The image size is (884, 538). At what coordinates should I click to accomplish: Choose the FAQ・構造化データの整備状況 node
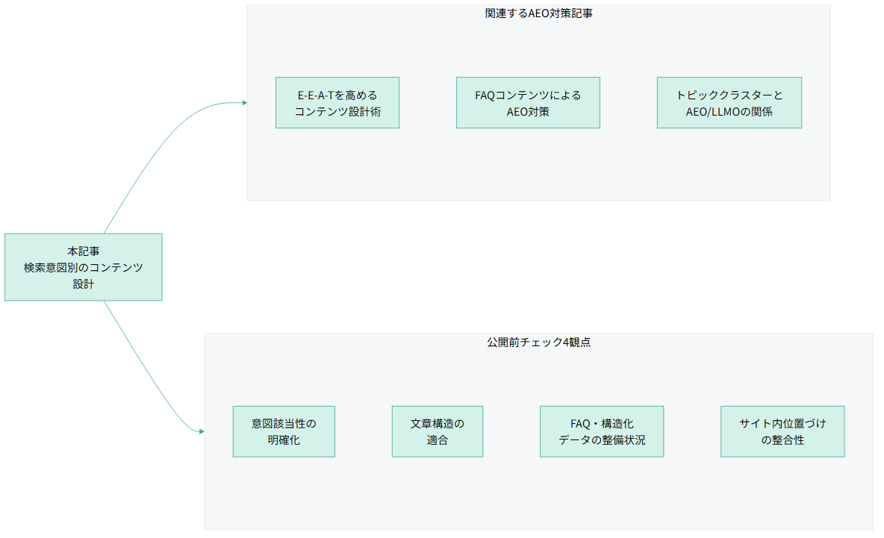[602, 431]
